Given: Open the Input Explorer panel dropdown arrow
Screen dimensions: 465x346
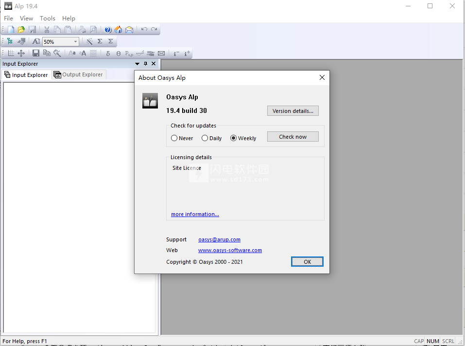Looking at the screenshot, I should (x=137, y=64).
